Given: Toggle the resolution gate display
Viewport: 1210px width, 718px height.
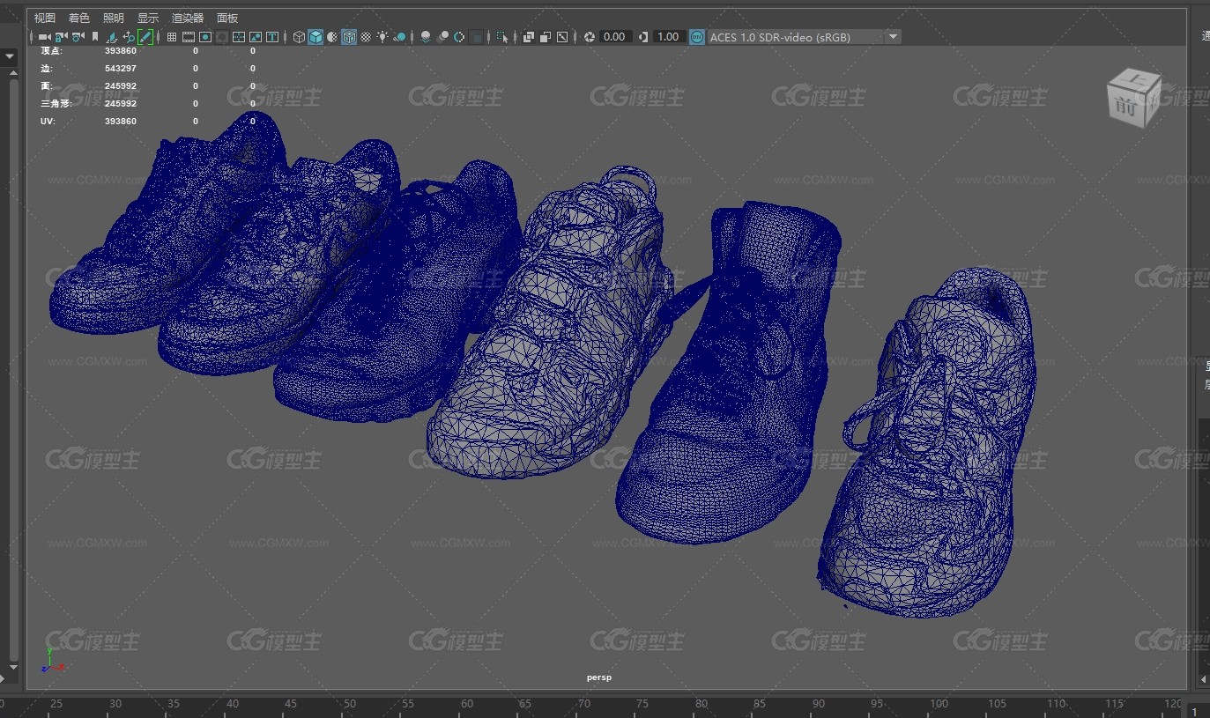Looking at the screenshot, I should tap(205, 37).
